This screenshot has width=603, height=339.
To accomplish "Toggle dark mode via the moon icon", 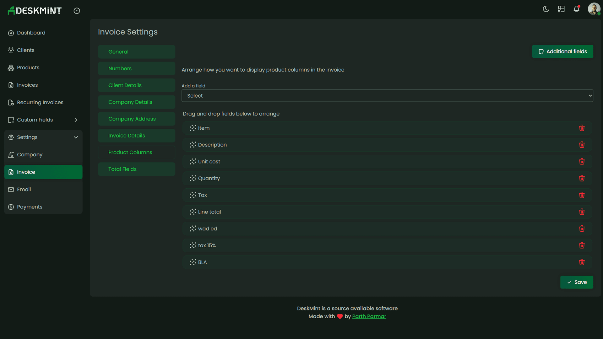I will pos(546,9).
